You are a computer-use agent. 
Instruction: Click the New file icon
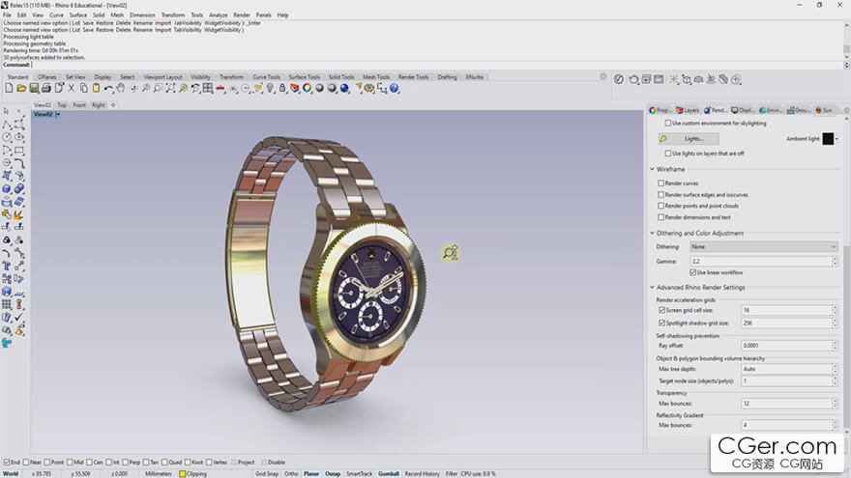coord(9,88)
